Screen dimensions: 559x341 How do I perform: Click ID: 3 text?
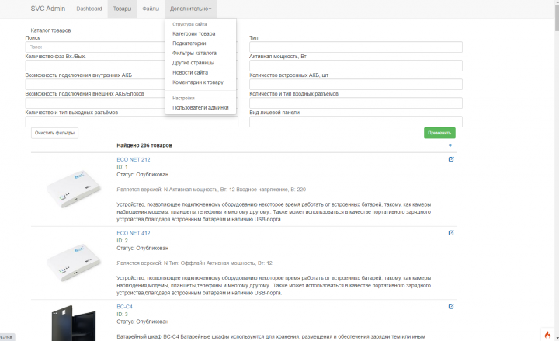point(122,314)
